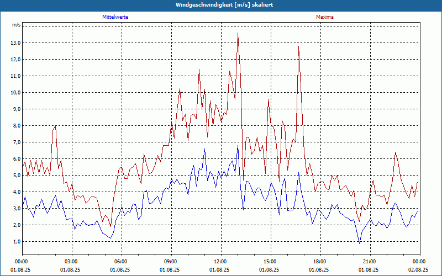442x276 pixels.
Task: Click the '1,0' y-axis value
Action: tap(17, 242)
